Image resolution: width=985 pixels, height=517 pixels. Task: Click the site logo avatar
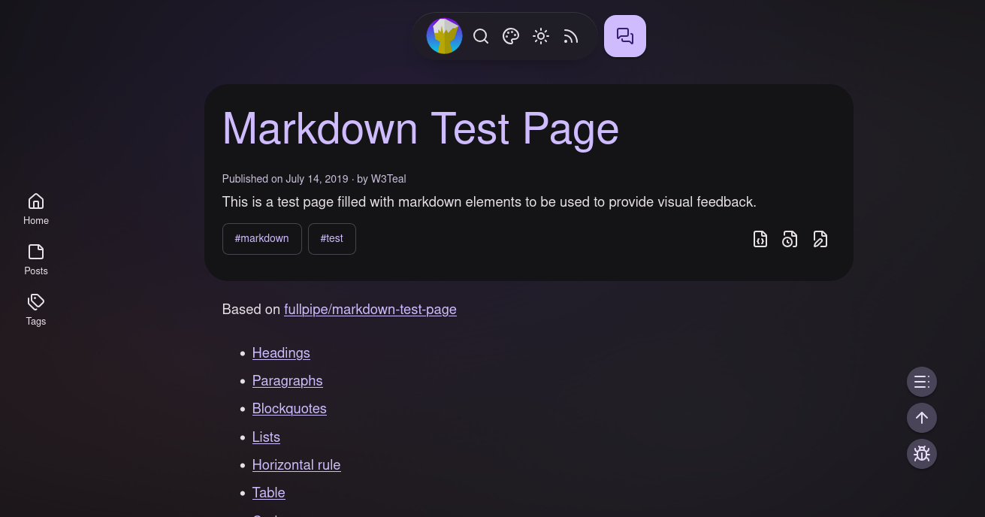(x=444, y=36)
